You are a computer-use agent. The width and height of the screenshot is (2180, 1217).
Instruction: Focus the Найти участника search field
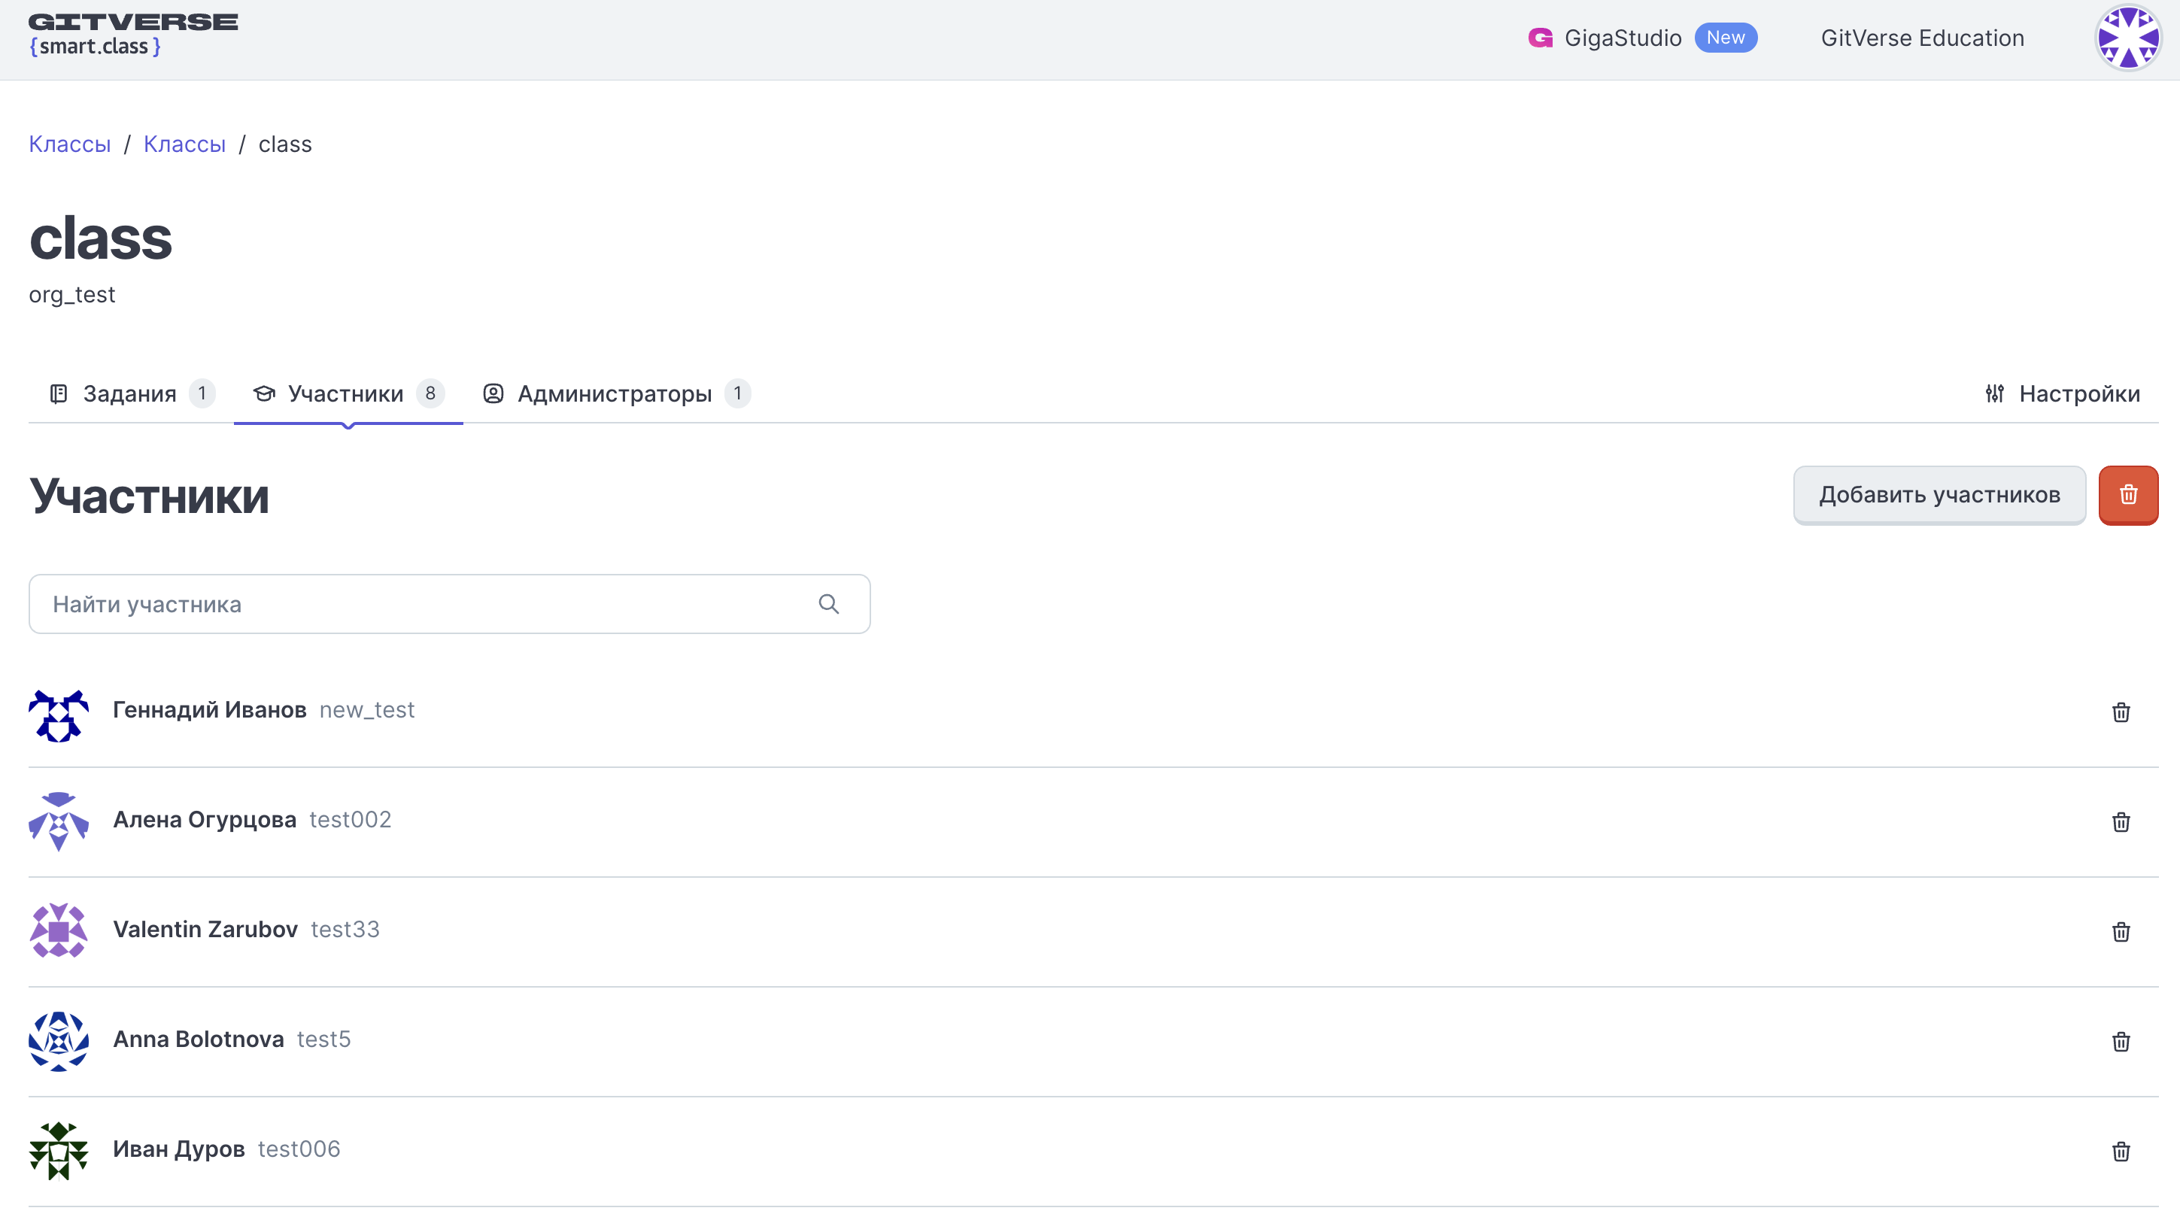point(423,604)
